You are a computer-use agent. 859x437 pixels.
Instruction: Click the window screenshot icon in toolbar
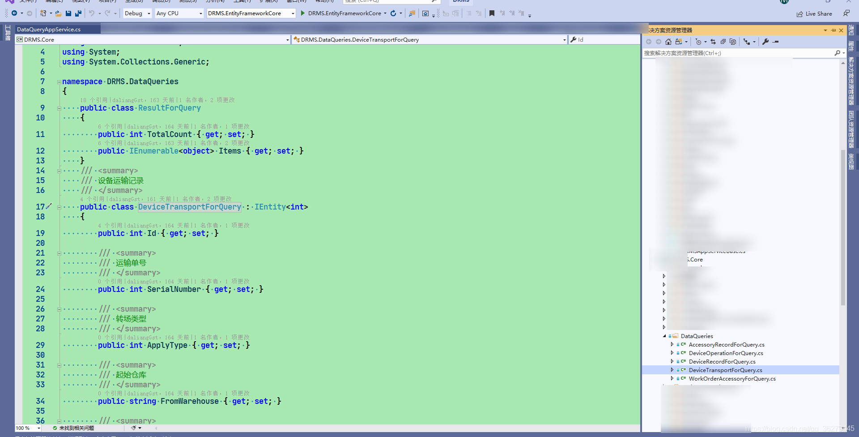425,13
